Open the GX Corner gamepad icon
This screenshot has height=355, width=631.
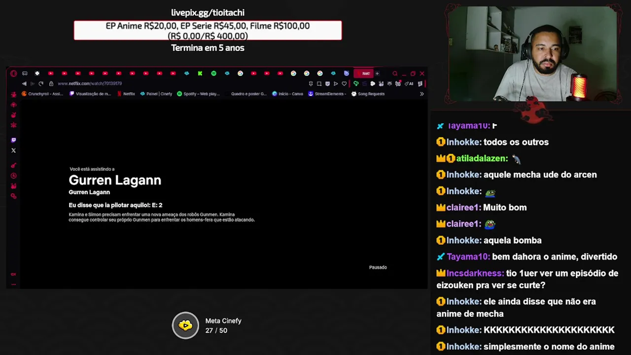(x=25, y=73)
